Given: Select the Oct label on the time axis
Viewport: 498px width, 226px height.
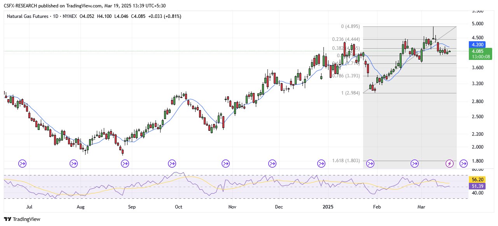Looking at the screenshot, I should click(178, 207).
